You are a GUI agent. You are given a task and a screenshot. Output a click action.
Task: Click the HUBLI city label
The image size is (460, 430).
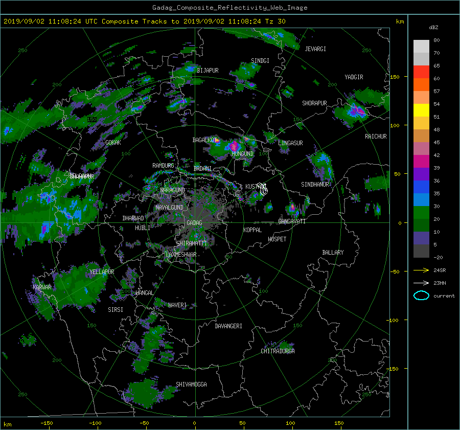click(142, 228)
